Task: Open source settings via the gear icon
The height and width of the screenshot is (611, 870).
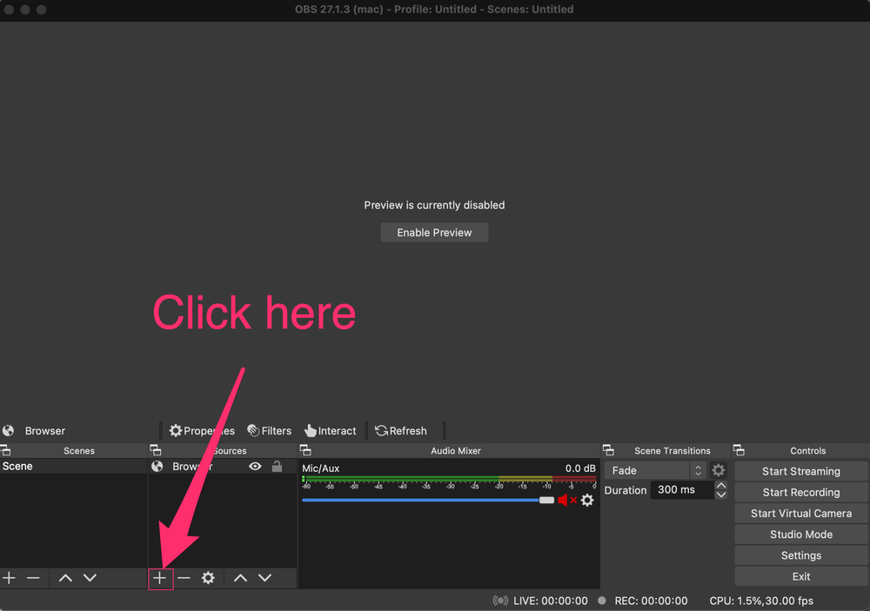Action: (x=206, y=577)
